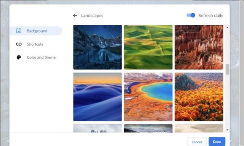Viewport: 244px width, 146px height.
Task: Click the Background picture-frame icon
Action: [x=19, y=31]
